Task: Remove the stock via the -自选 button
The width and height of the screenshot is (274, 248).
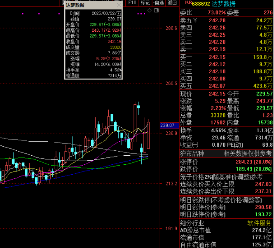Action: [x=159, y=2]
